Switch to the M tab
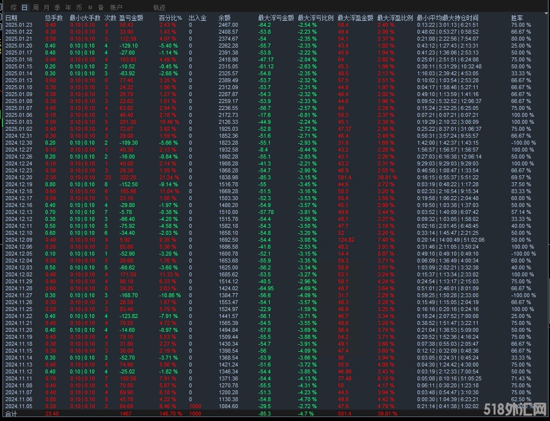The height and width of the screenshot is (421, 550). tap(90, 7)
